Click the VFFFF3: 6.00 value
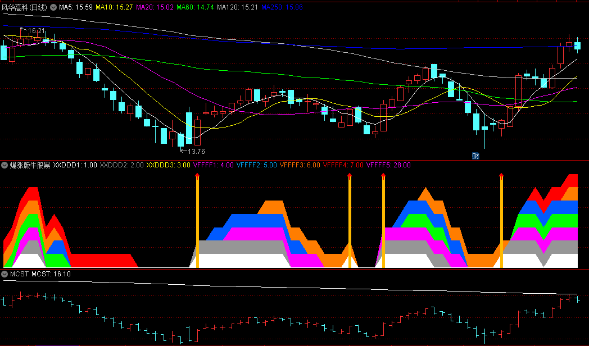The height and width of the screenshot is (346, 589). 300,165
